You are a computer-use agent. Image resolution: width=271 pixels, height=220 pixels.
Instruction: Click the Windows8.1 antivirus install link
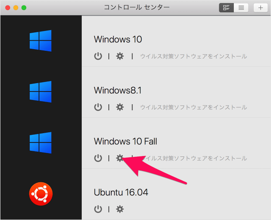194,107
